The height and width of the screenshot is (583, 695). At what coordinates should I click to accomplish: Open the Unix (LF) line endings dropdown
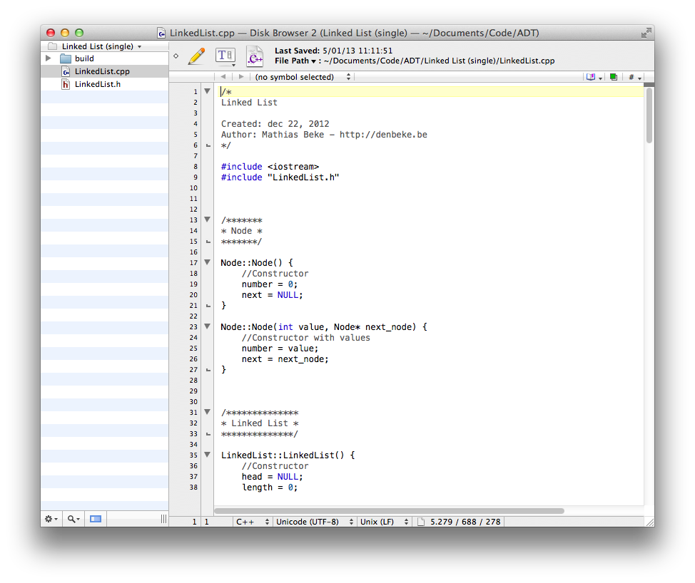click(384, 522)
